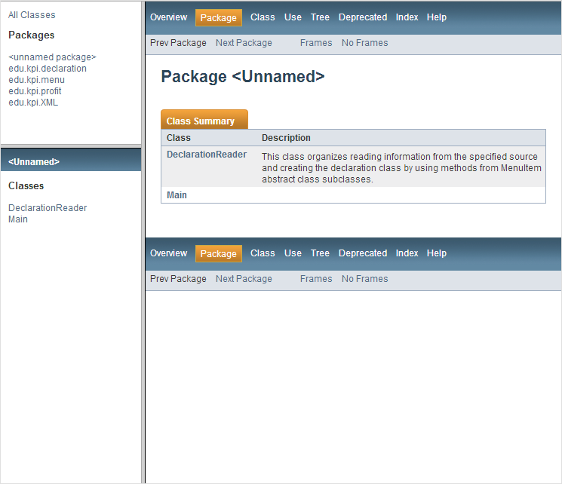Open Help in the top navigation bar

(437, 17)
